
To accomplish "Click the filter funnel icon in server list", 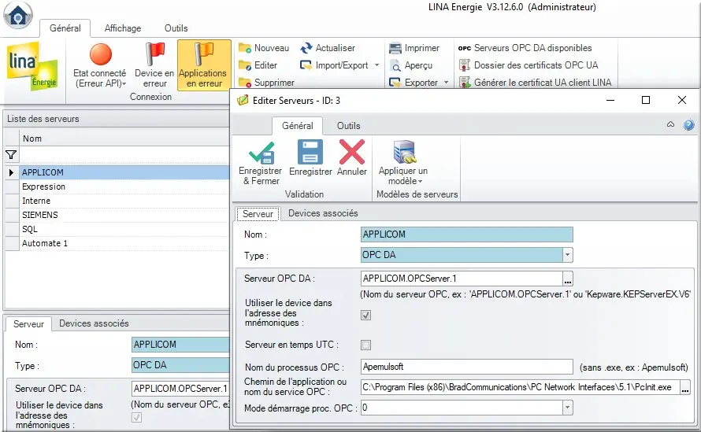I will click(x=11, y=155).
